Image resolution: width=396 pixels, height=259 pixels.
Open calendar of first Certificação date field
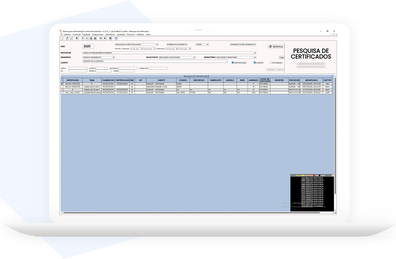click(177, 49)
